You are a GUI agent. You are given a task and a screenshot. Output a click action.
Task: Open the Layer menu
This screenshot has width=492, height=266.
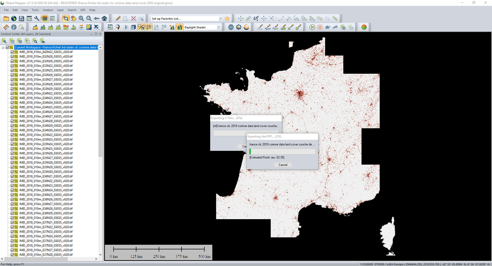(60, 10)
